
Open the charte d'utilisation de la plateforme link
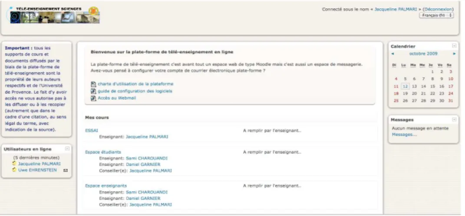click(135, 84)
